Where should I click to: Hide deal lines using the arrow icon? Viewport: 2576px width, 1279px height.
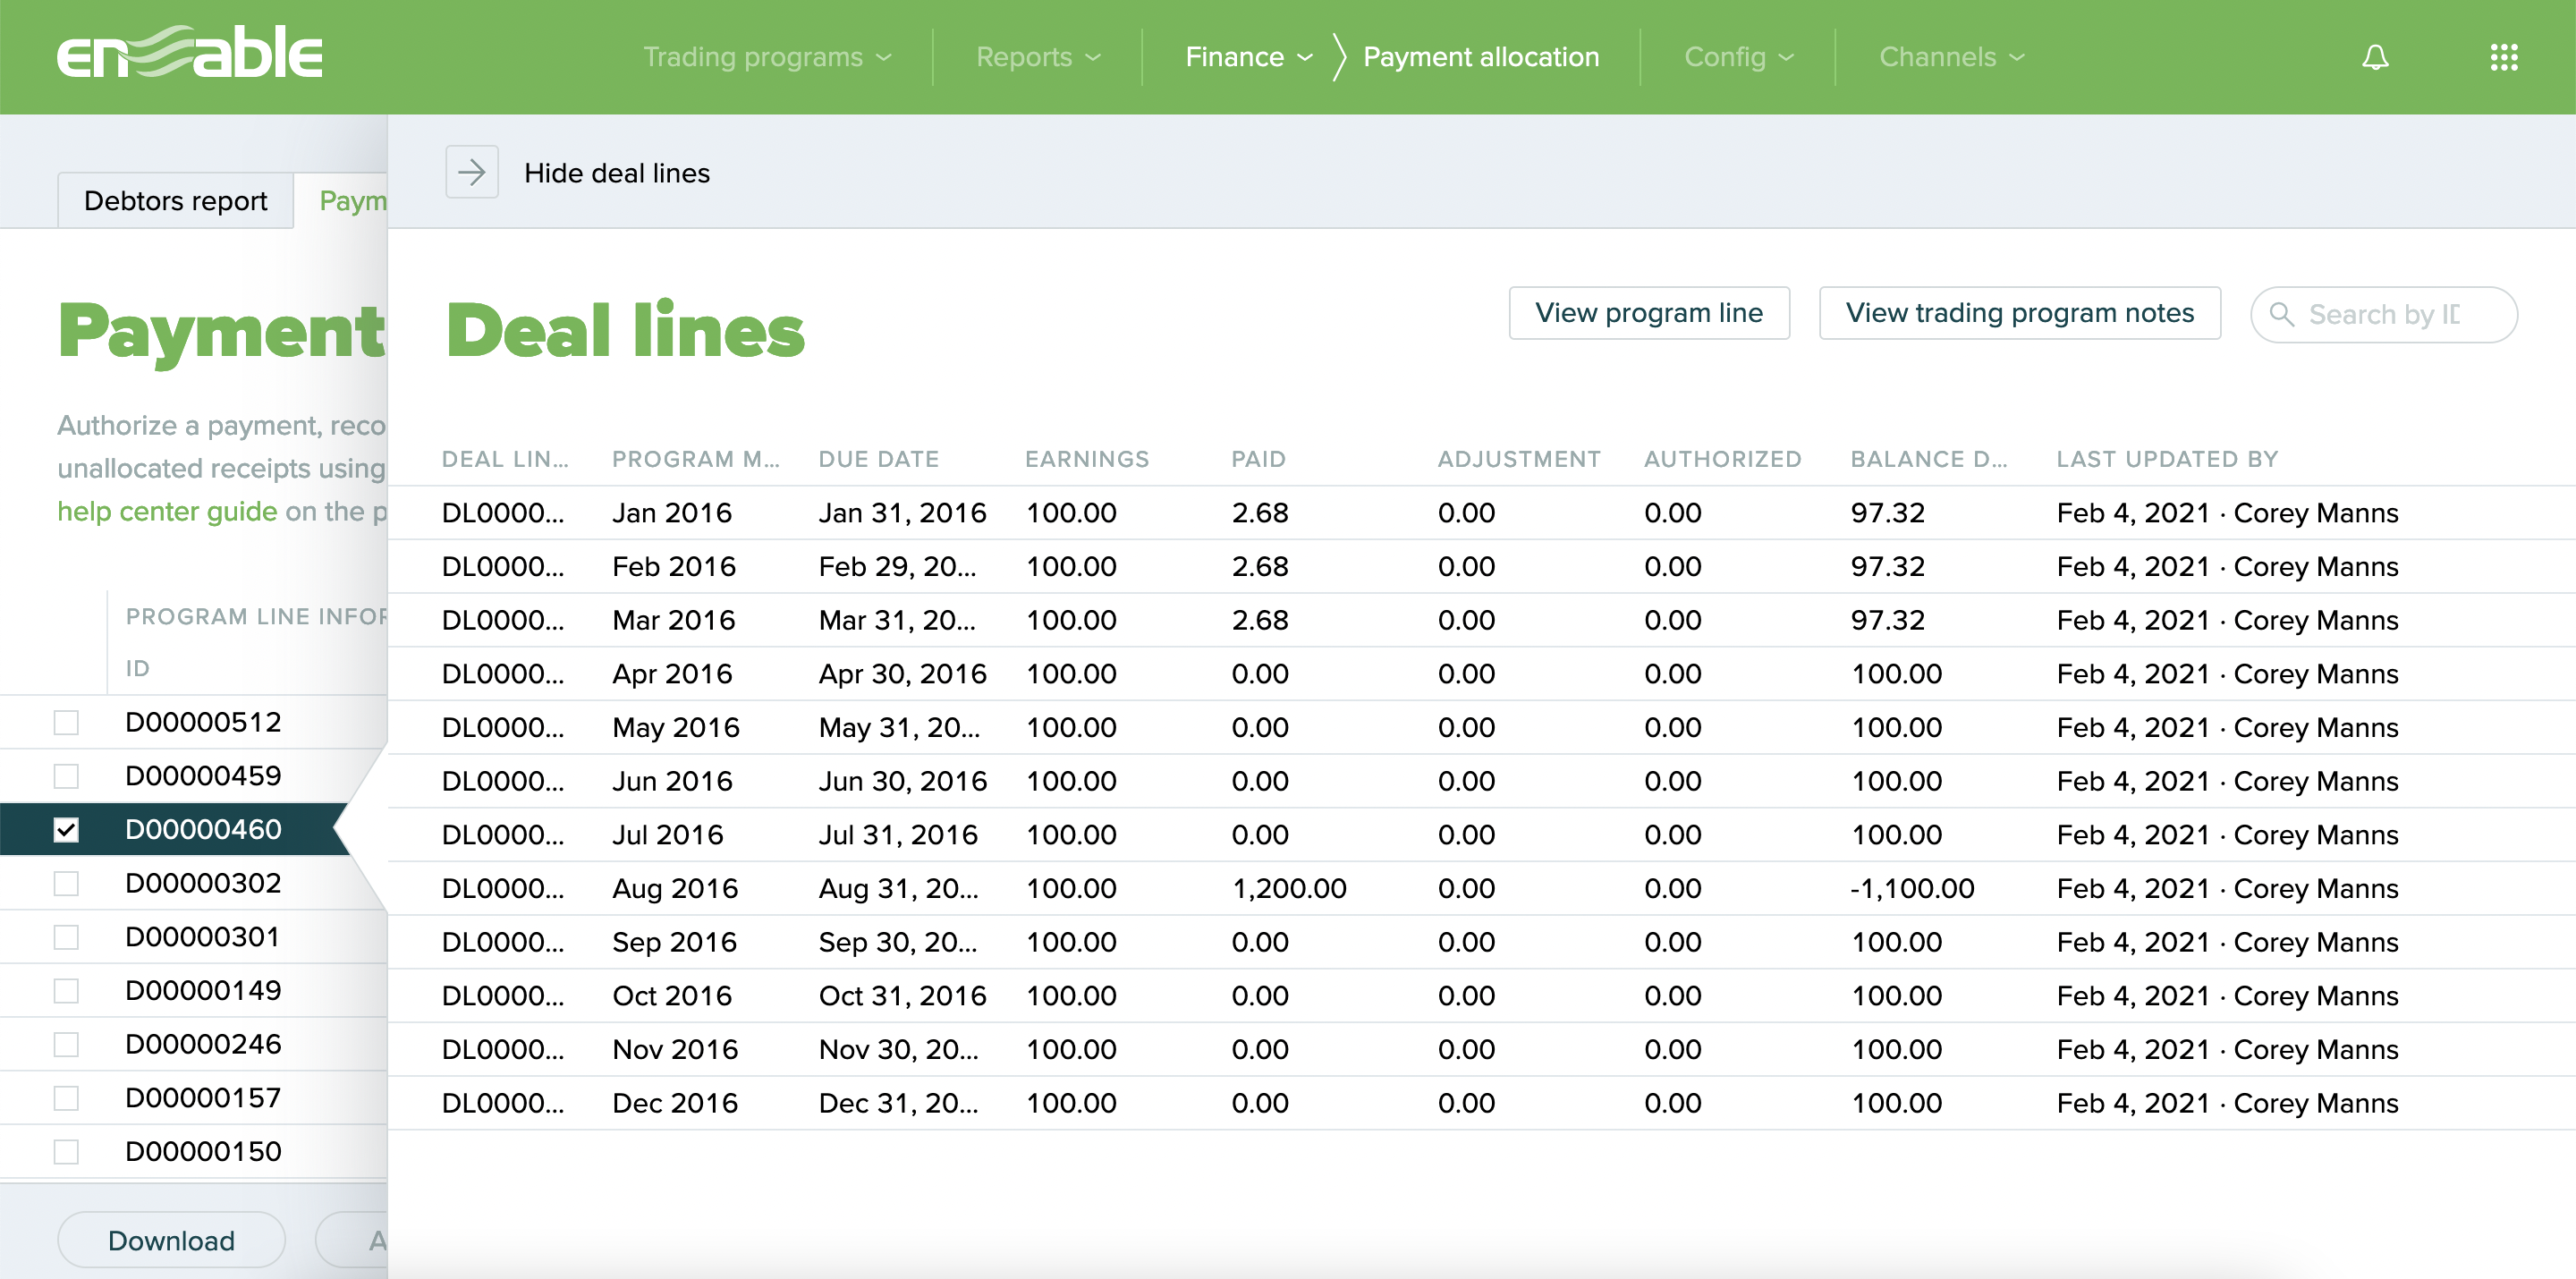472,171
